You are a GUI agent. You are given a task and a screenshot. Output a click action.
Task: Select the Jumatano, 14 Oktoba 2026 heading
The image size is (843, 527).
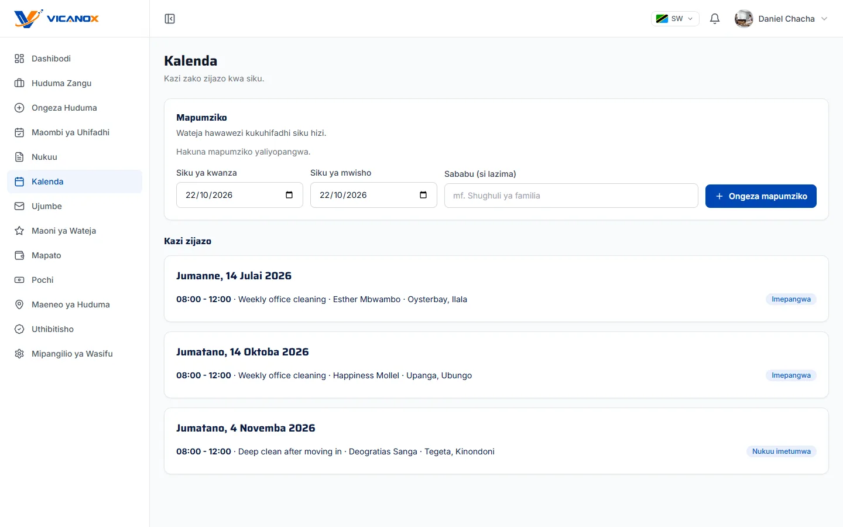click(x=242, y=352)
